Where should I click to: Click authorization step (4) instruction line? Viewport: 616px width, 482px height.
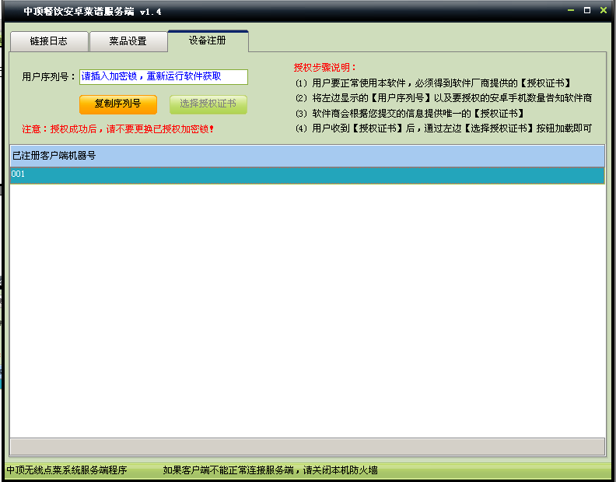[443, 128]
